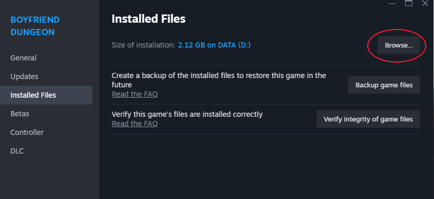The width and height of the screenshot is (434, 199).
Task: Click the Verify this game's files text
Action: 187,114
